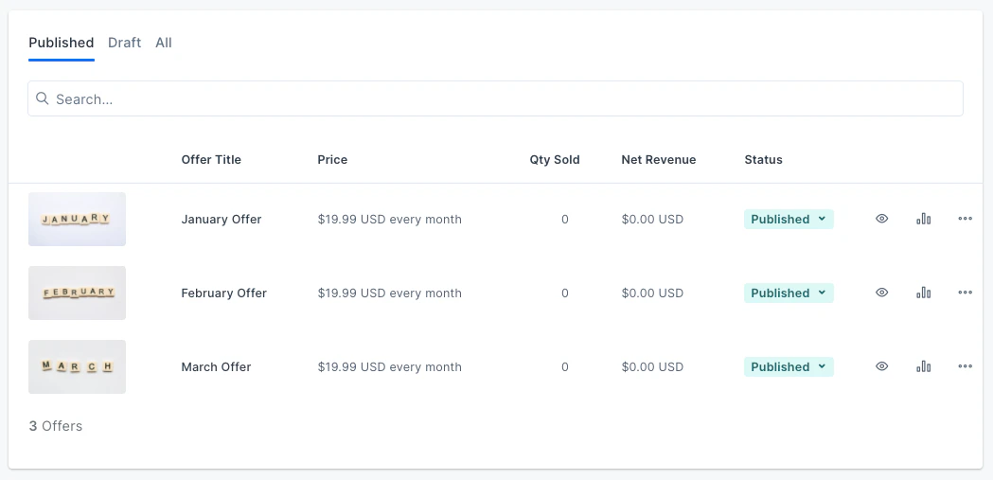This screenshot has width=993, height=480.
Task: Click the magnifier icon in search bar
Action: [x=43, y=98]
